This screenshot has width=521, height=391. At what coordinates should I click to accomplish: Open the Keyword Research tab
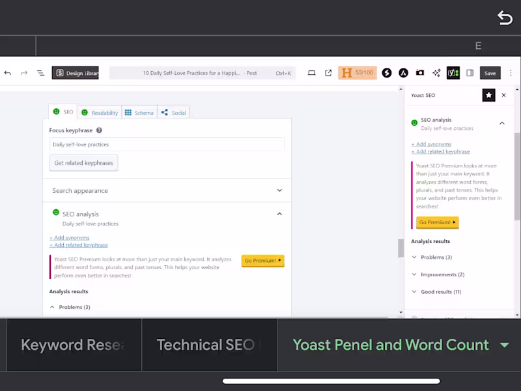pyautogui.click(x=74, y=345)
